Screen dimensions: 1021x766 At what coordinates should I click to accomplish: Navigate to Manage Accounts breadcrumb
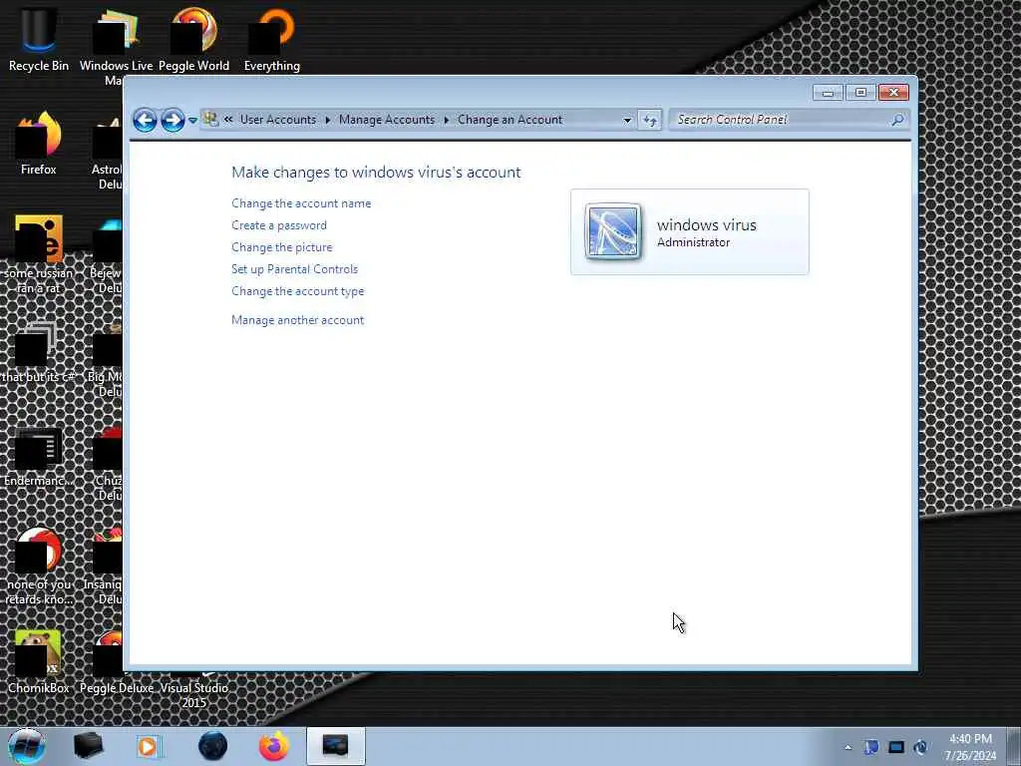(387, 120)
